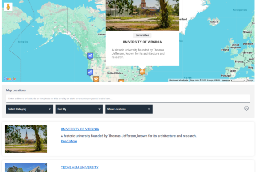The height and width of the screenshot is (172, 256).
Task: Click Read More under University of Virginia
Action: [69, 141]
